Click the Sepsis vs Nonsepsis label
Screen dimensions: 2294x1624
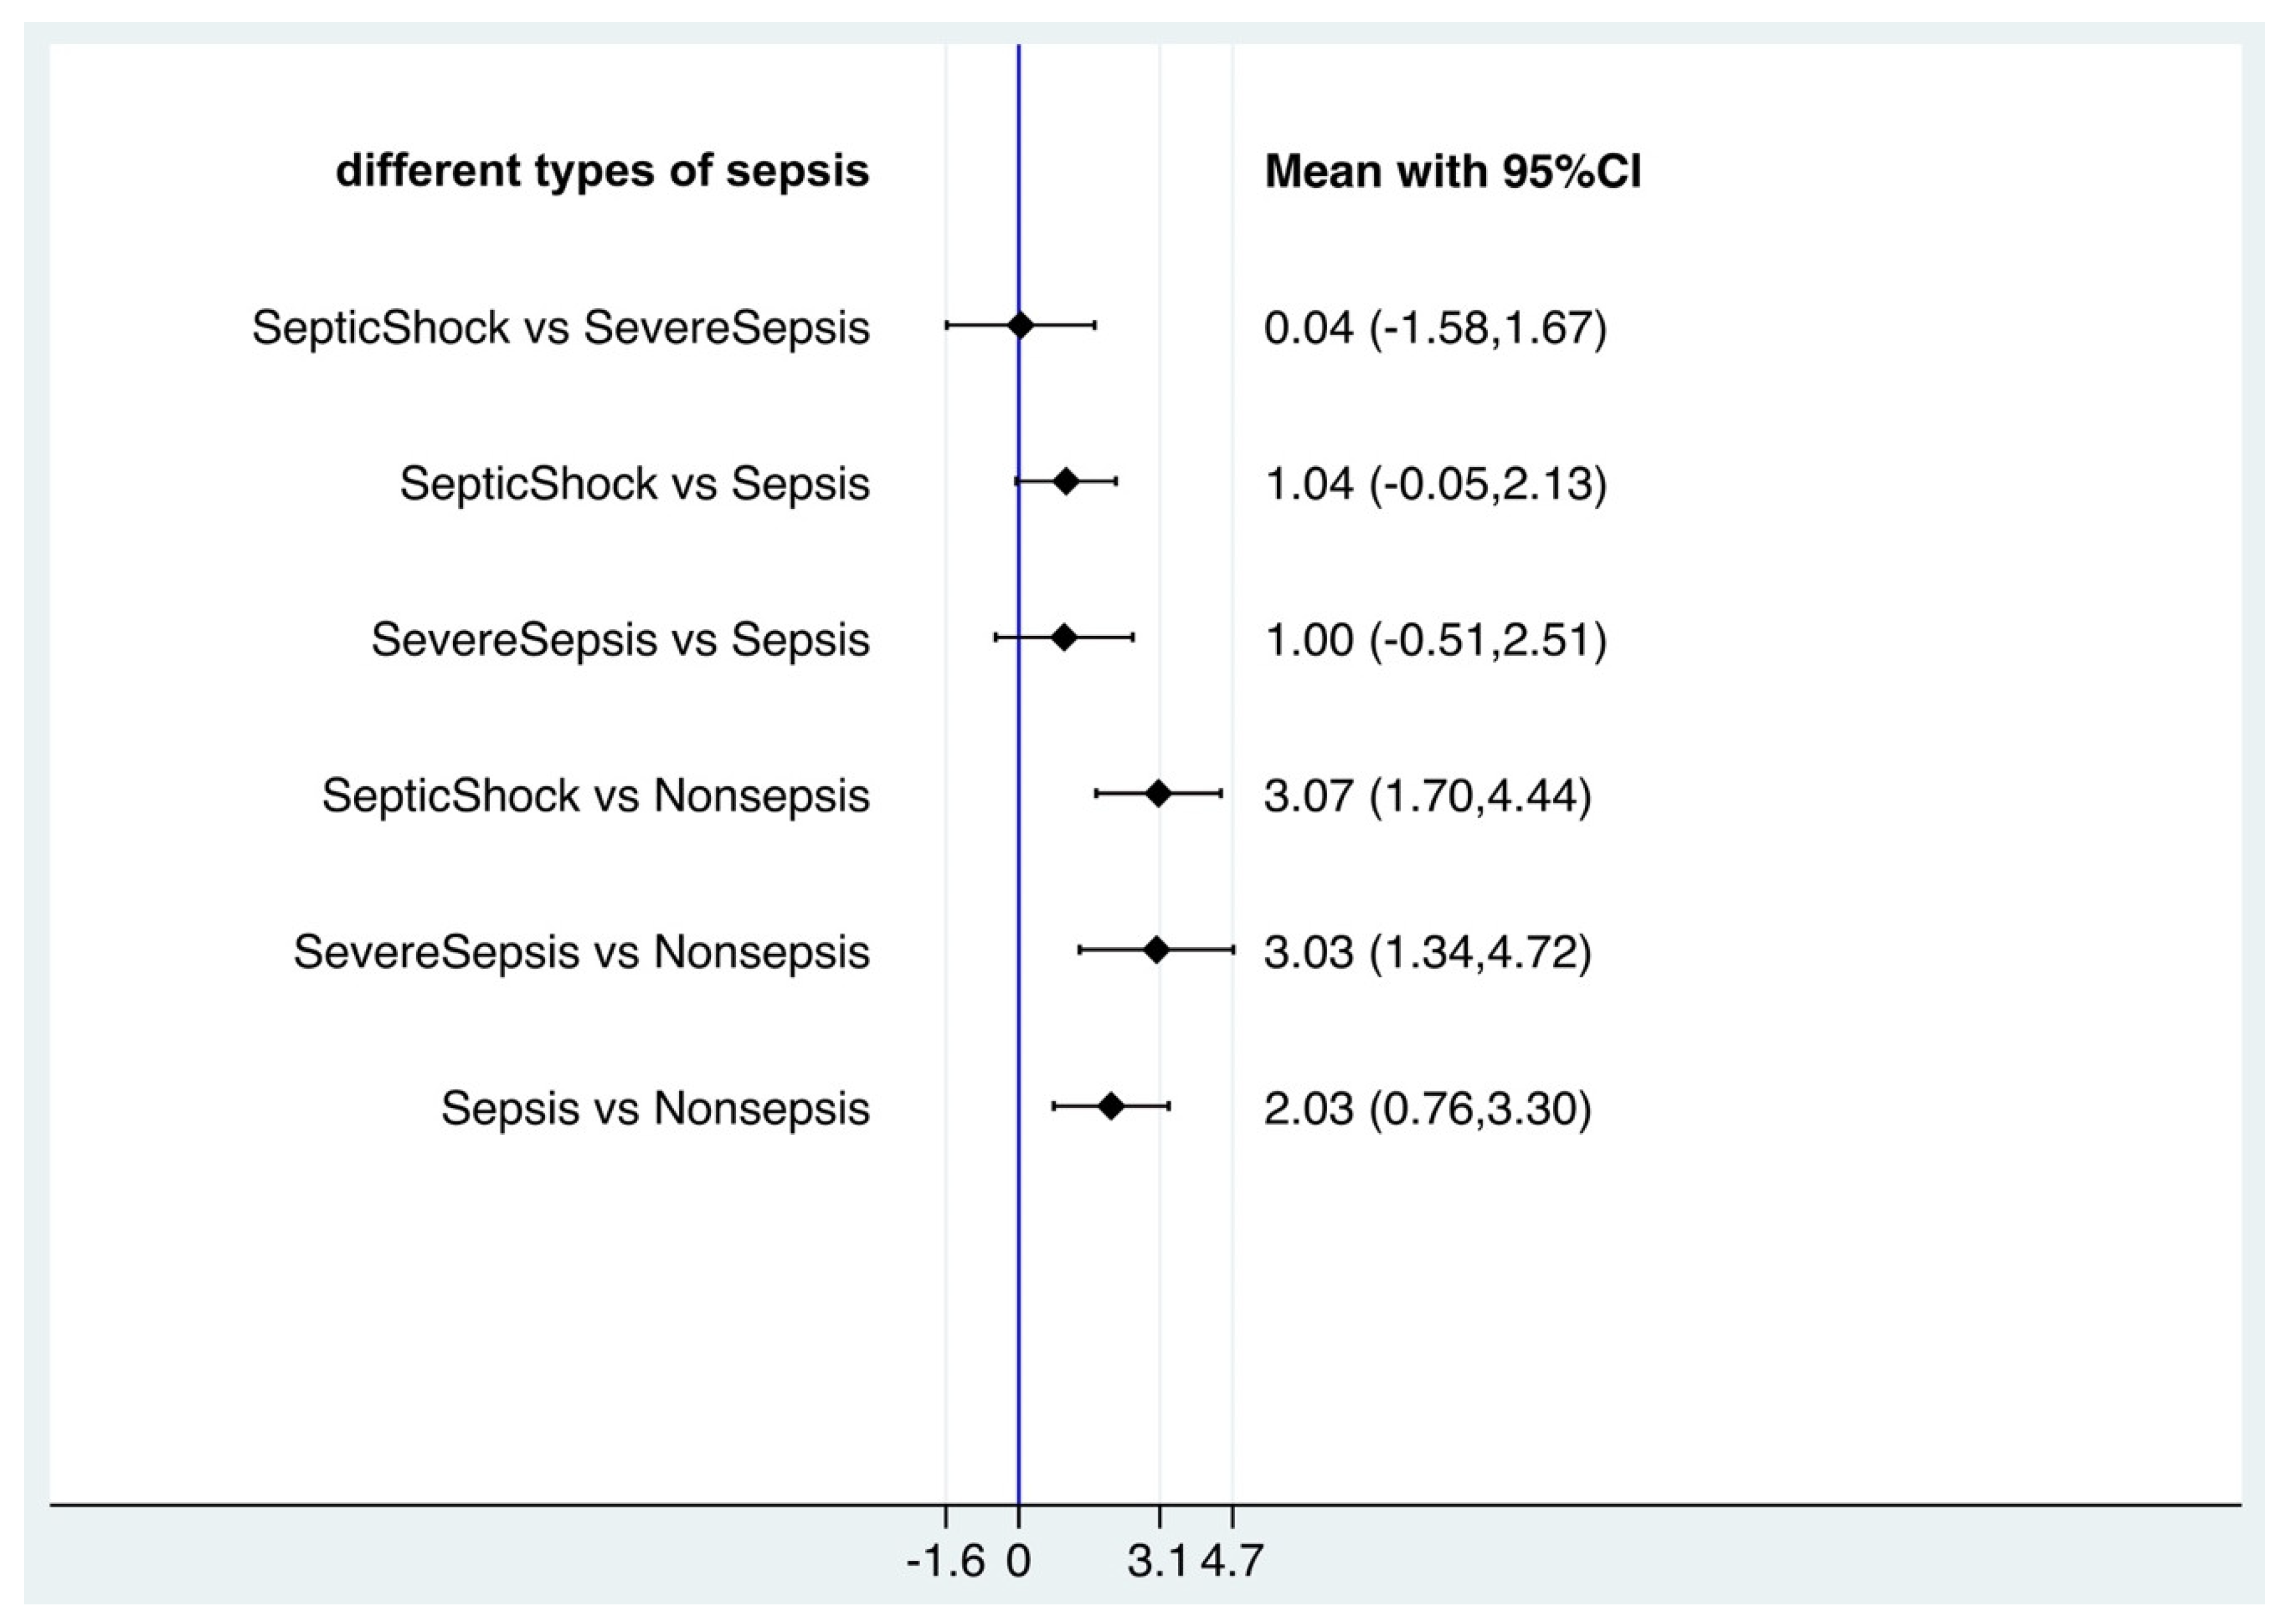pyautogui.click(x=655, y=1108)
